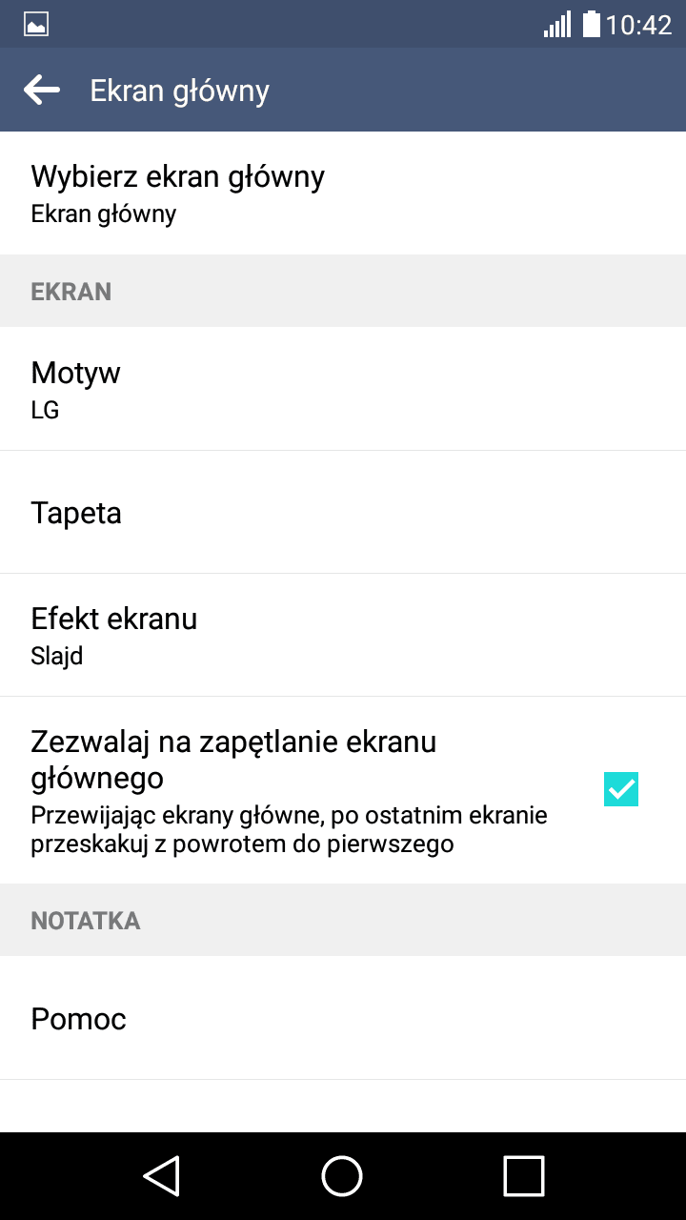Image resolution: width=686 pixels, height=1220 pixels.
Task: Tap the EKRAN section header
Action: 343,292
